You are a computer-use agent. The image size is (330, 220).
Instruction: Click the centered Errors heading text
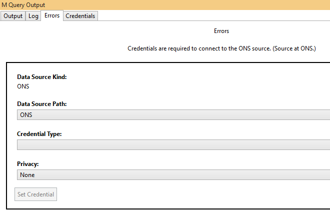[221, 31]
